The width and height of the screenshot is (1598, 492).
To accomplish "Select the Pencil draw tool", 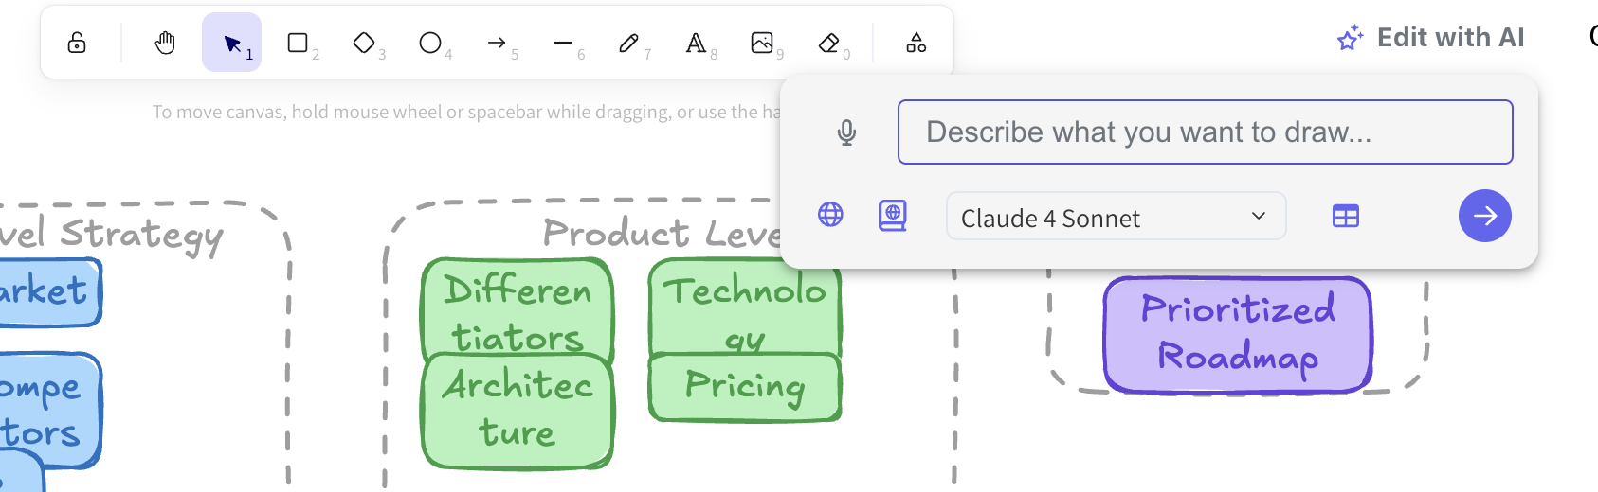I will click(628, 43).
